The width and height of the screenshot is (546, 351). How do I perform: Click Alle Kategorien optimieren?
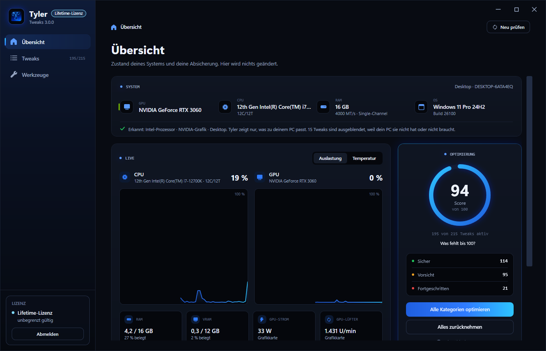pyautogui.click(x=460, y=310)
